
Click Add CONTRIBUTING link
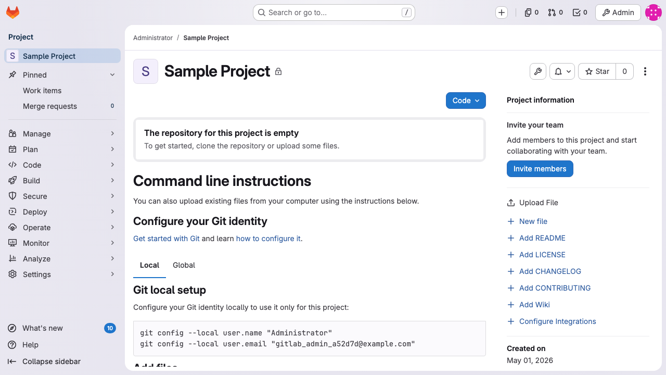(548, 288)
